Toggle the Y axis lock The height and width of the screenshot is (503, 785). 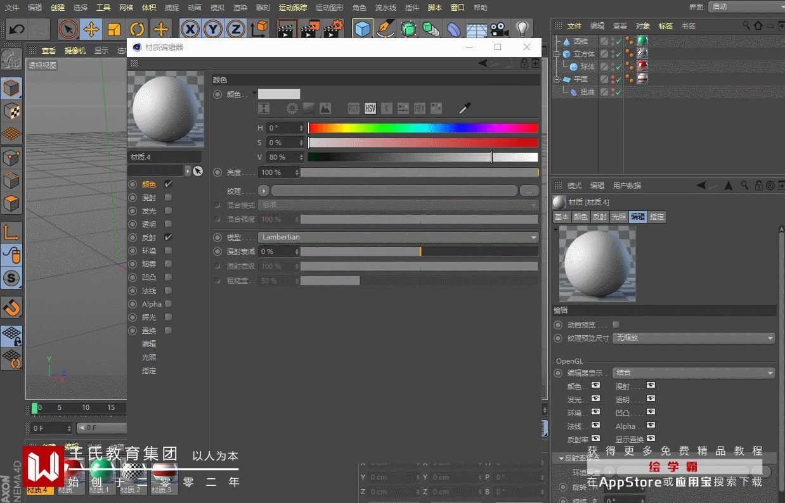[x=213, y=29]
